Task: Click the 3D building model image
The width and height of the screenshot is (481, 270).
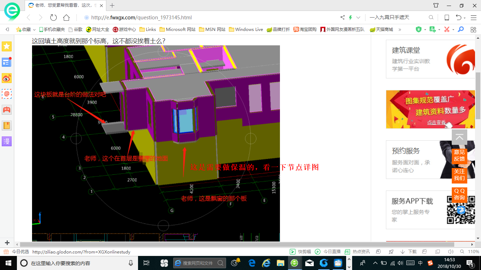Action: [x=156, y=143]
